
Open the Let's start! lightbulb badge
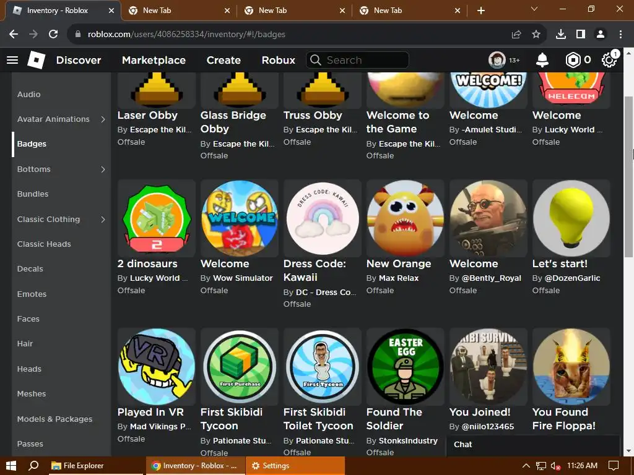(x=571, y=218)
